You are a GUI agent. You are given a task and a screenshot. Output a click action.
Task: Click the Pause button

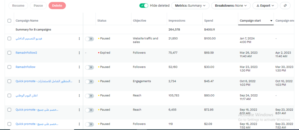(x=38, y=6)
